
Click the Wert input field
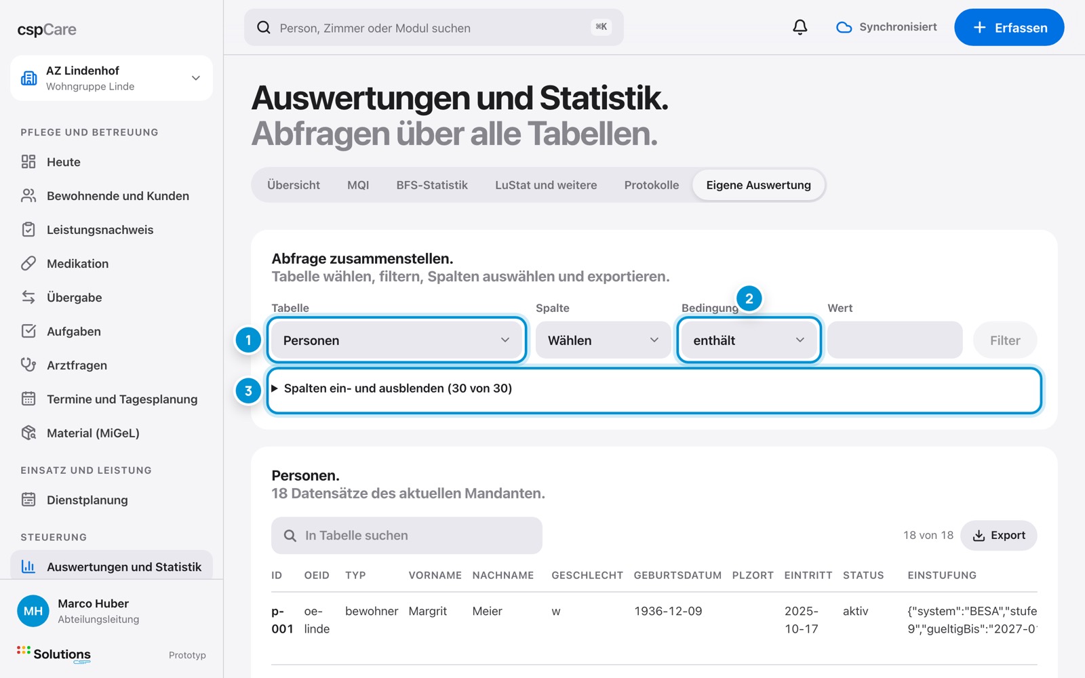(x=894, y=340)
